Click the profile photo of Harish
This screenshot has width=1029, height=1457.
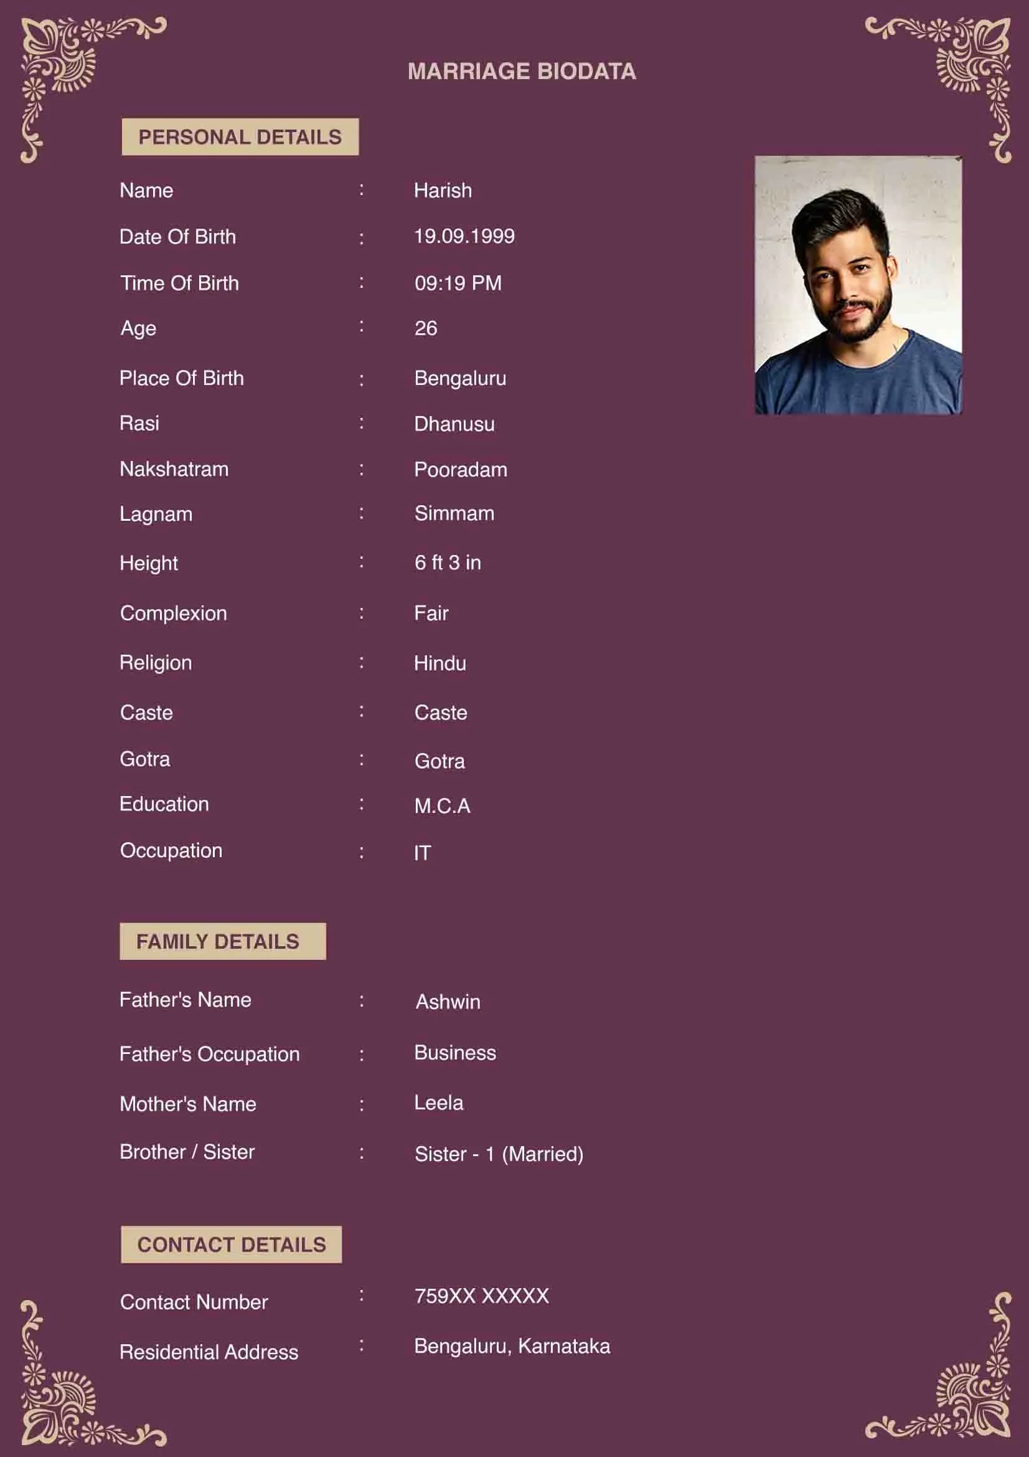tap(858, 285)
